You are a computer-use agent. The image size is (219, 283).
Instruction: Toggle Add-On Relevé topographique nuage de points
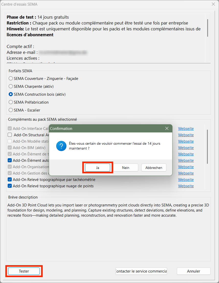[x=10, y=186]
